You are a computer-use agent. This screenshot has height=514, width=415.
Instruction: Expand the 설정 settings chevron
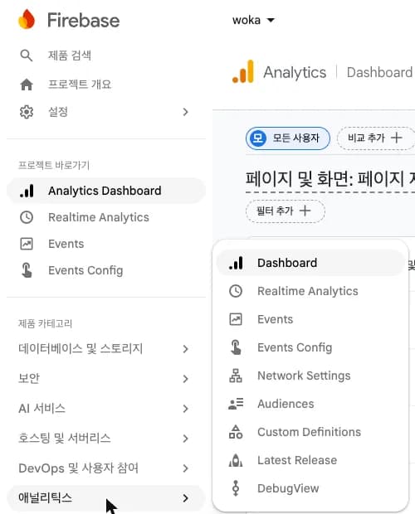pos(185,112)
